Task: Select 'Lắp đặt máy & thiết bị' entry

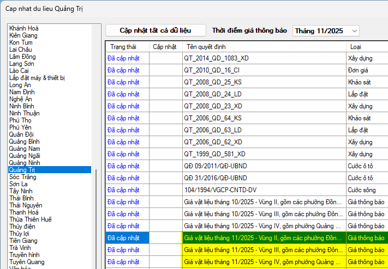Action: point(37,78)
